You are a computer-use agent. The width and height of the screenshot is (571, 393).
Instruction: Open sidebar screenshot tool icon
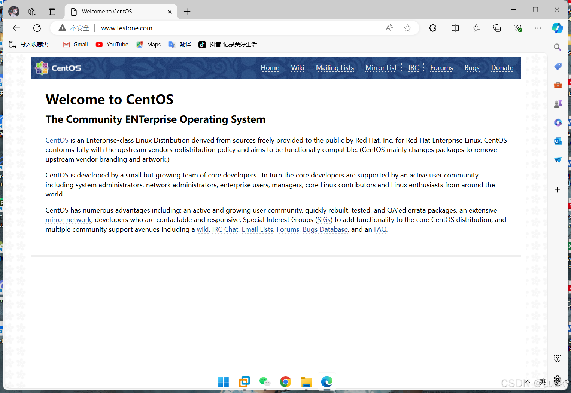pyautogui.click(x=558, y=359)
